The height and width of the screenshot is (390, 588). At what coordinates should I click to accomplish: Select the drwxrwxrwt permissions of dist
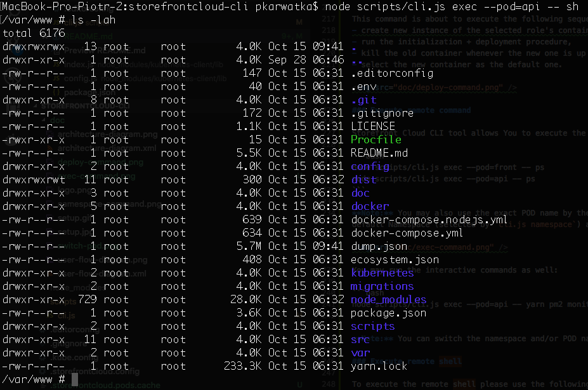[34, 179]
